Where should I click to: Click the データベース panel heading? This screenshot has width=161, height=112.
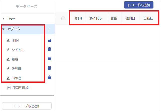[x=27, y=6]
